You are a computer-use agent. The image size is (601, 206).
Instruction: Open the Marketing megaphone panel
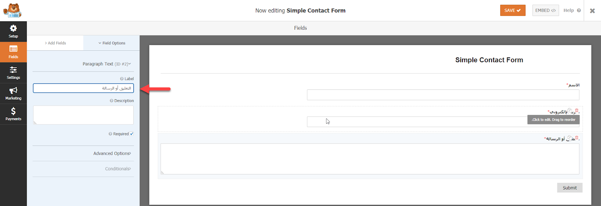tap(13, 93)
